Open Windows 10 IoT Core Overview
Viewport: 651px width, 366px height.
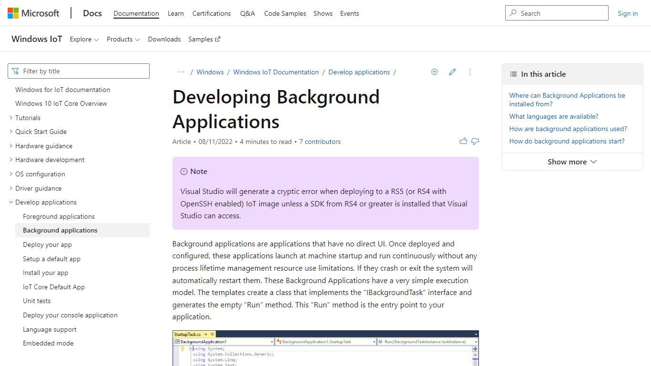61,103
